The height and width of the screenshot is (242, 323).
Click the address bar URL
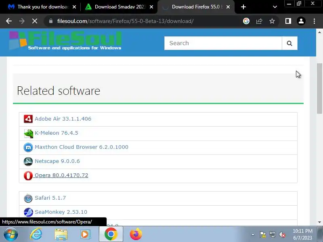[x=125, y=21]
